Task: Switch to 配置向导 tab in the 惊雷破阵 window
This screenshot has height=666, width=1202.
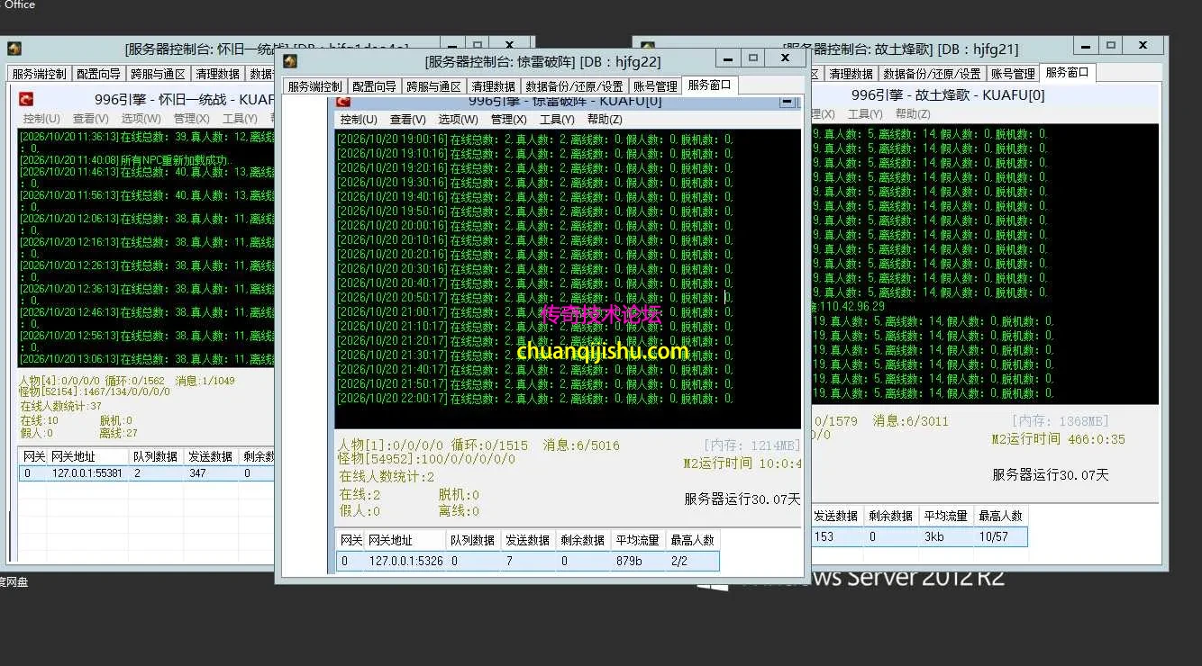Action: coord(374,86)
